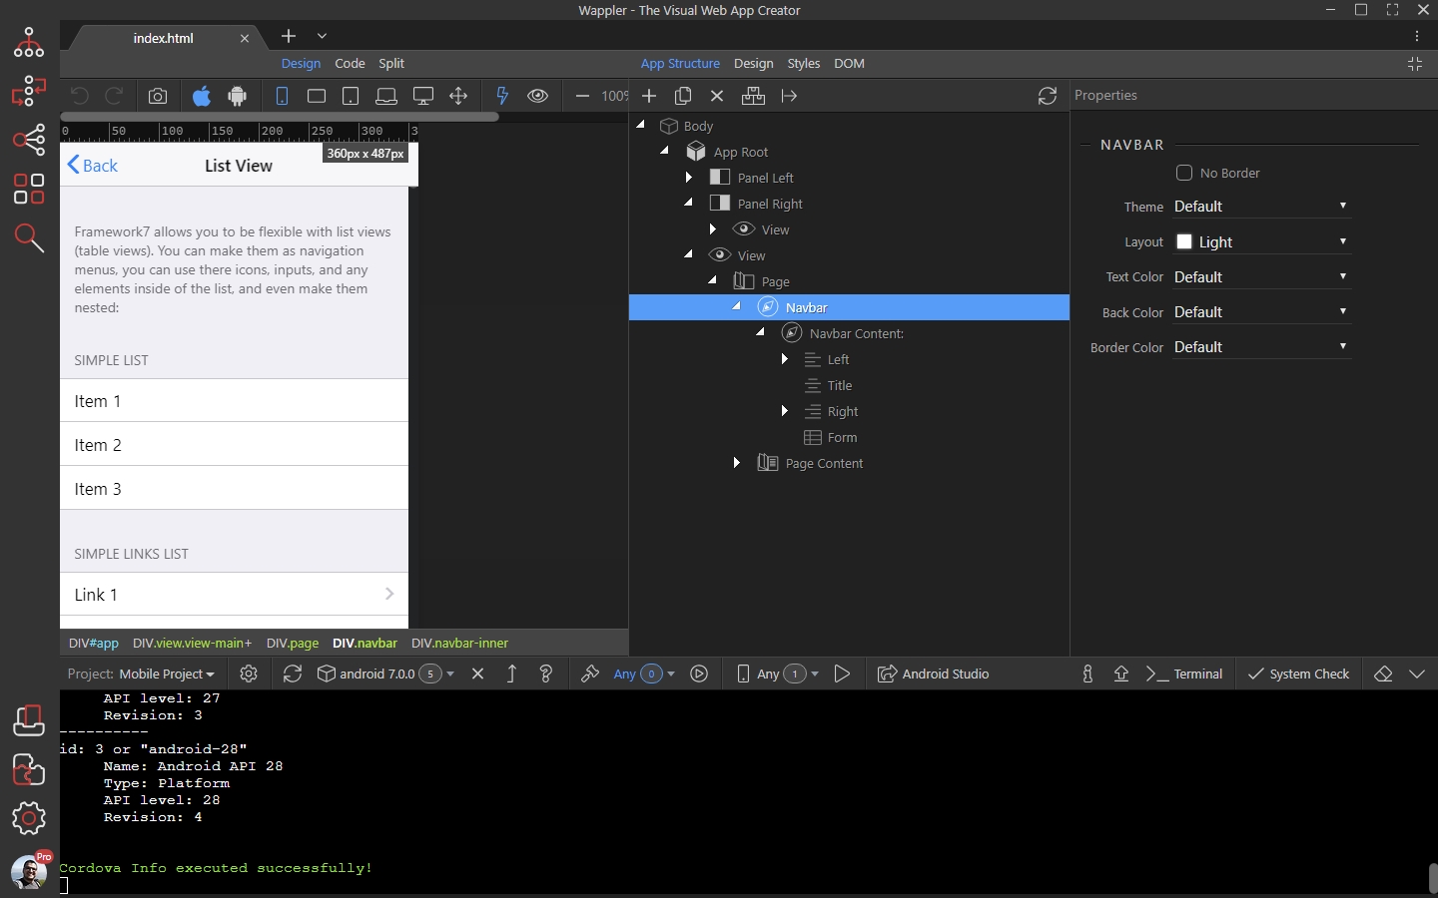Select DIV.navbar-inner in breadcrumb bar
The height and width of the screenshot is (898, 1438).
459,644
